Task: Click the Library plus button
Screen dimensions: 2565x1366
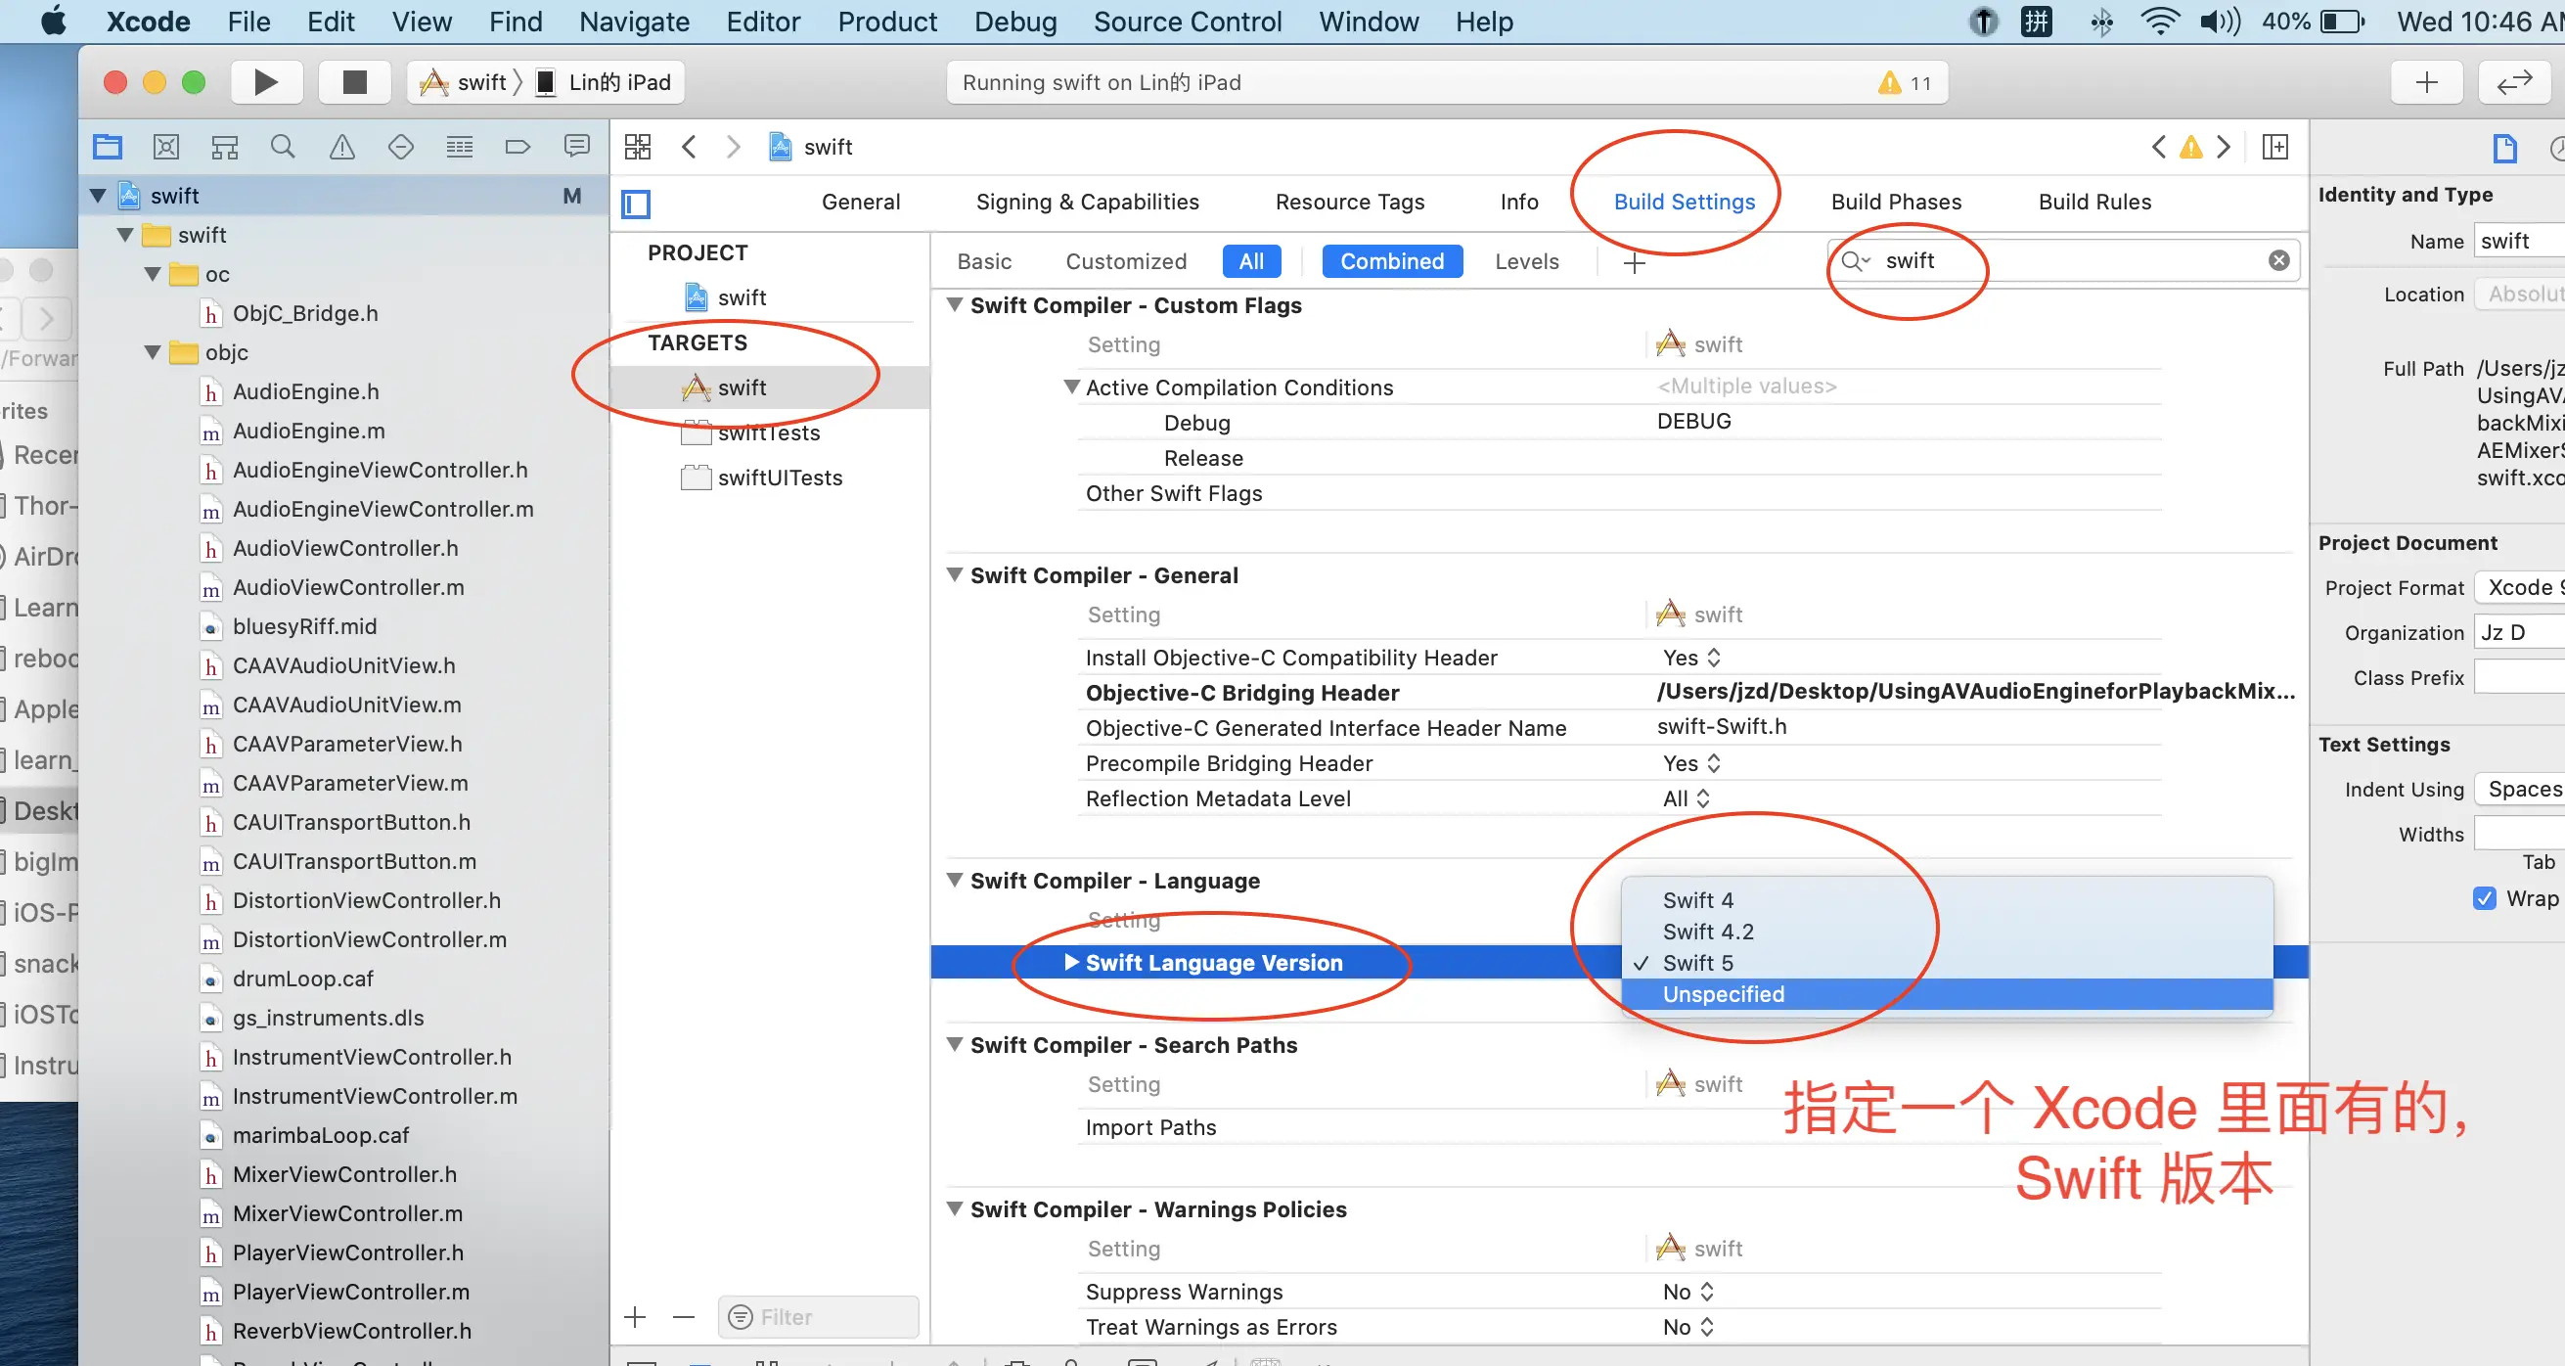Action: [2426, 81]
